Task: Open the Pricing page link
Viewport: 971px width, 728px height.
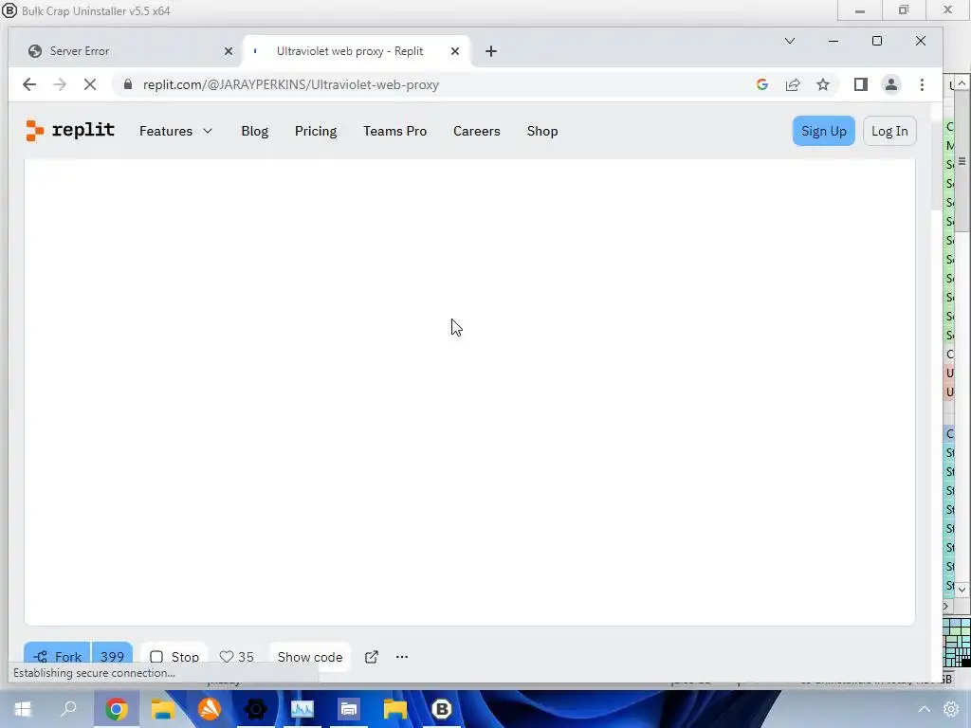Action: pyautogui.click(x=316, y=131)
